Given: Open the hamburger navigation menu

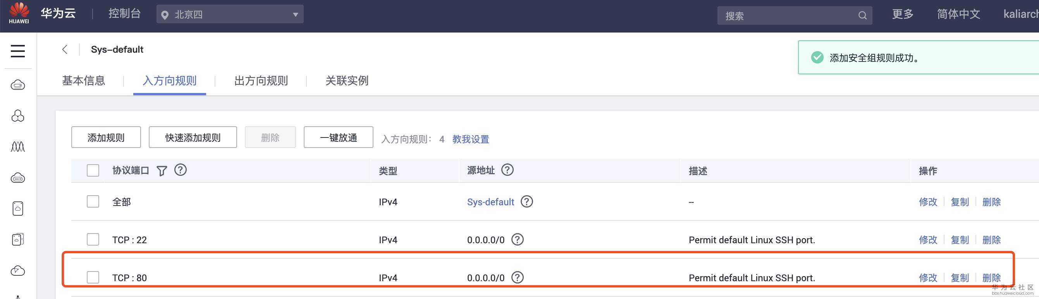Looking at the screenshot, I should coord(18,51).
